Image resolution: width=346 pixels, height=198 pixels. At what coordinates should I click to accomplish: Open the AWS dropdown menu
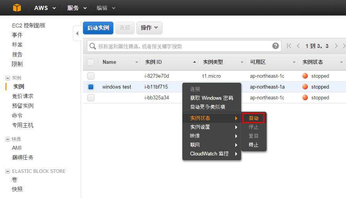point(45,8)
